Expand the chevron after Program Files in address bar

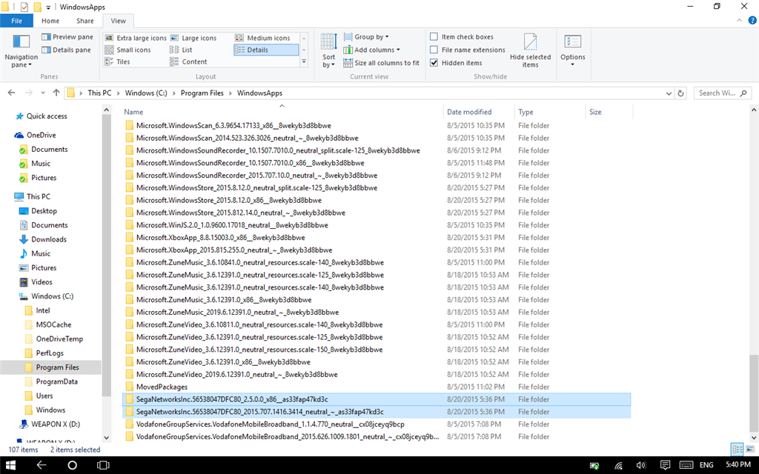point(231,93)
